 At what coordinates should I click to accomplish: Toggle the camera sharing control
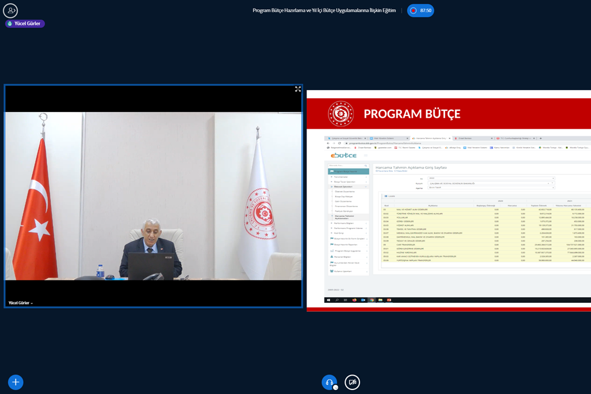pos(351,382)
